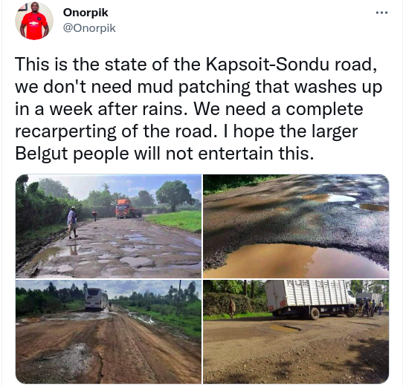Open the bottom-left photo with white bus

(x=109, y=331)
